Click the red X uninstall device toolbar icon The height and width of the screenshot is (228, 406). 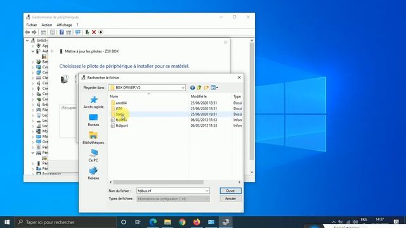pos(94,32)
